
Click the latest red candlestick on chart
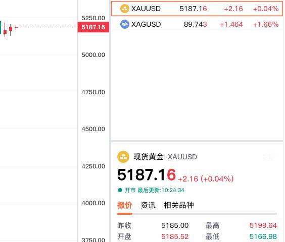tap(16, 27)
